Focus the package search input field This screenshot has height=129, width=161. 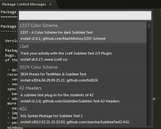(x=85, y=15)
